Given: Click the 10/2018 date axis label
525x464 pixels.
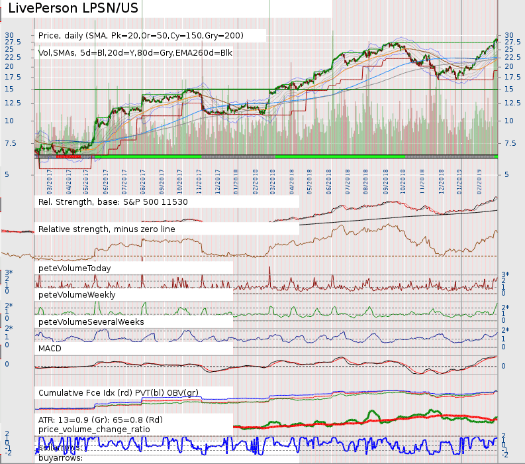Looking at the screenshot, I should 403,182.
